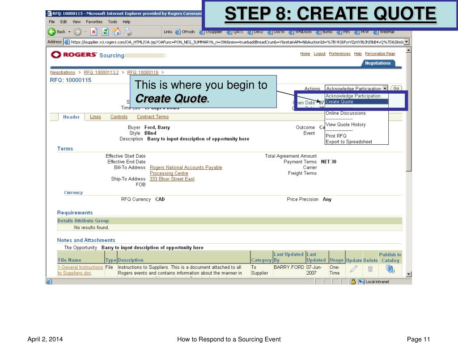Viewport: 458px width, 343px height.
Task: Click the PKW links bar shortcut
Action: point(362,32)
